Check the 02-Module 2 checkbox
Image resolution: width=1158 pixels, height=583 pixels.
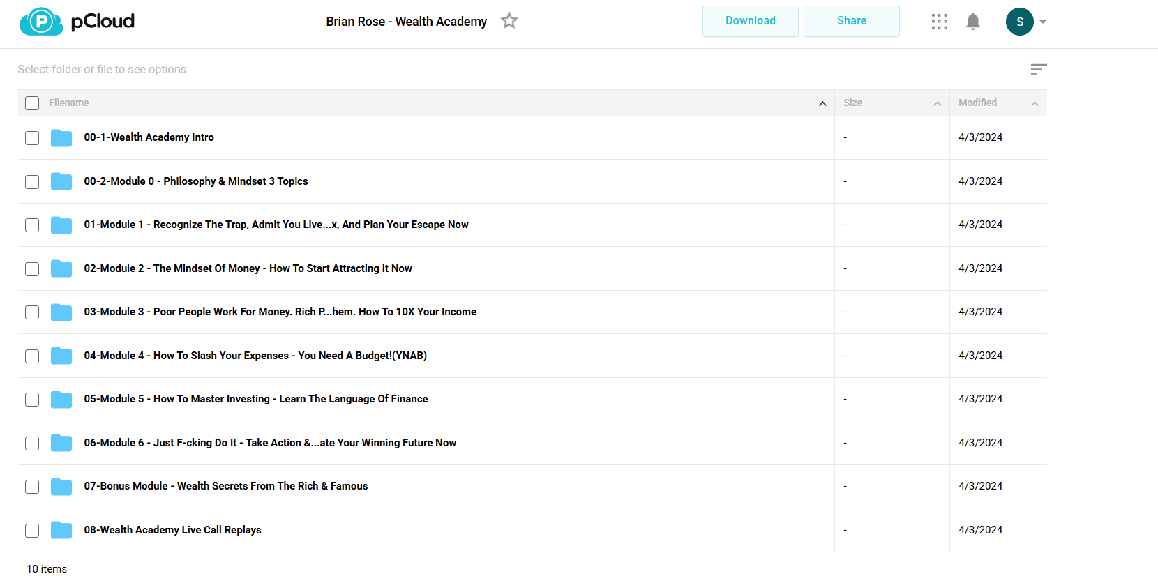[x=32, y=269]
